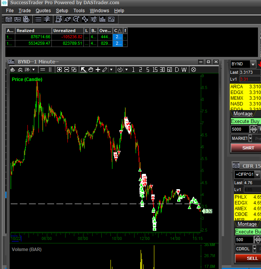Open the orders list icon

38,19
